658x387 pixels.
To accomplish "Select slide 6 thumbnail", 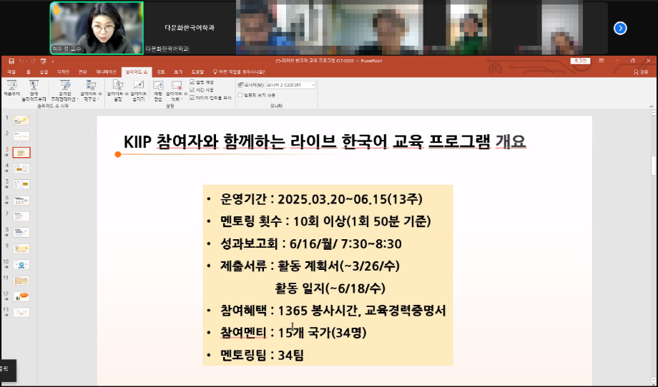I will click(x=21, y=200).
